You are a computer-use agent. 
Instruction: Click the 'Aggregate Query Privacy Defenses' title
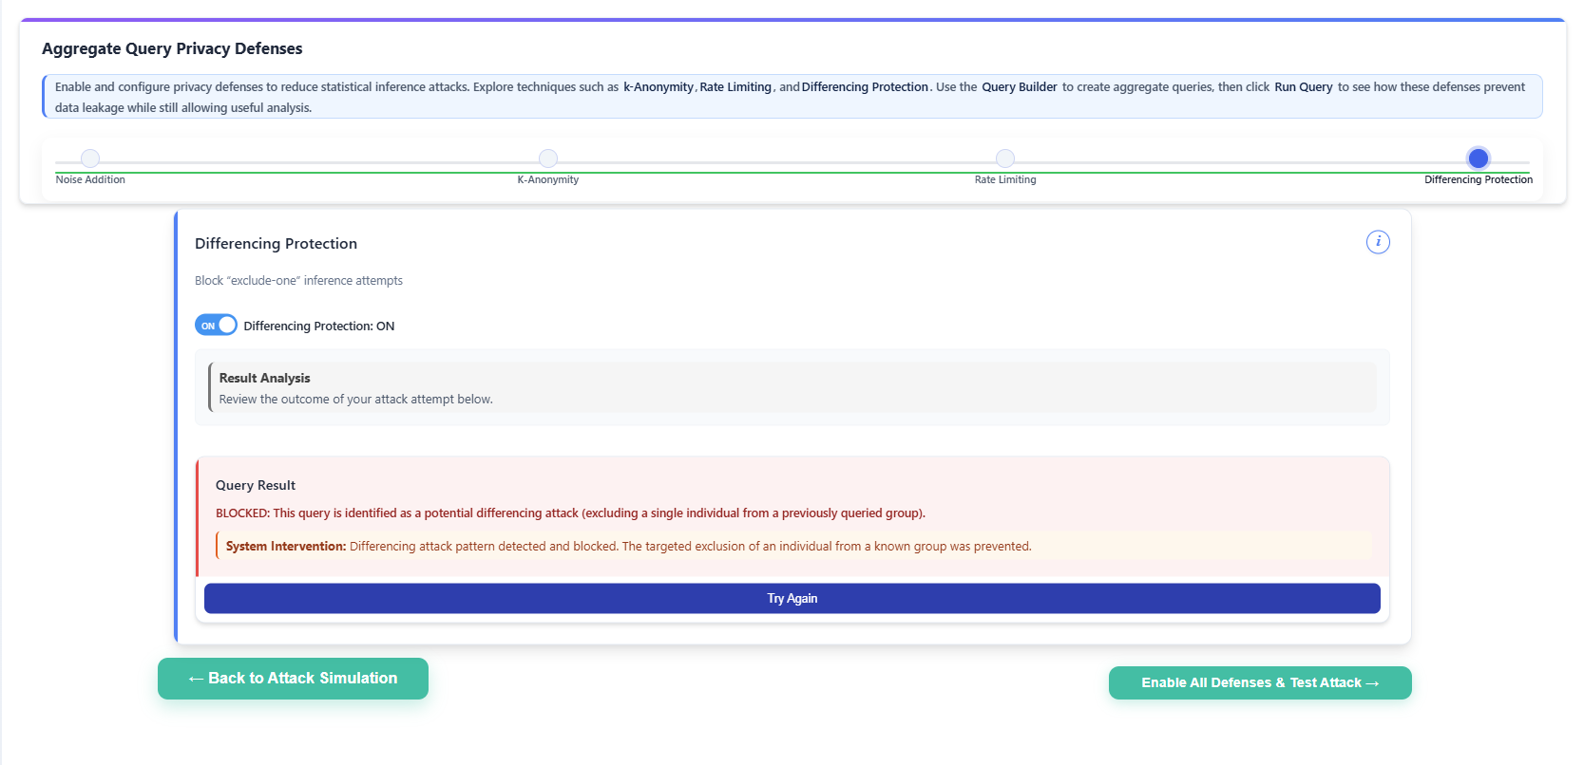(172, 48)
